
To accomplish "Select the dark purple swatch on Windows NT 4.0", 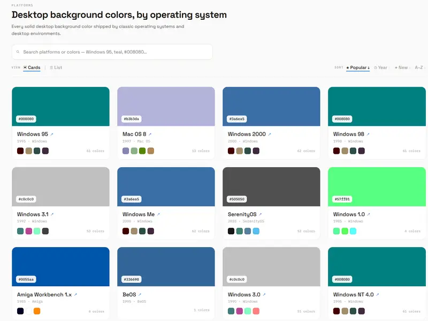I will point(362,311).
